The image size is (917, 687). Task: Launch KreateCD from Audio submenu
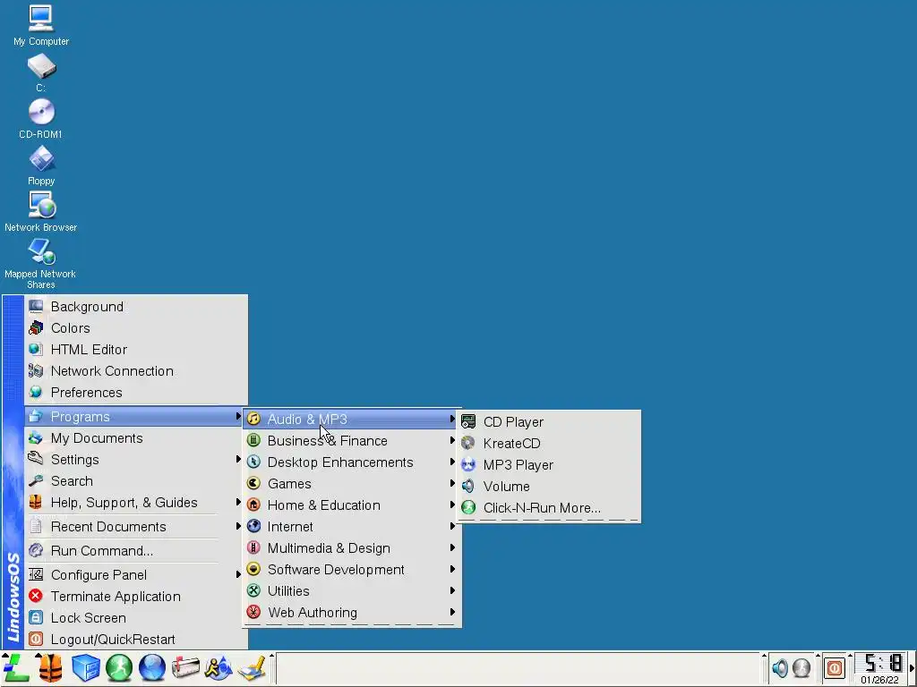click(x=549, y=444)
